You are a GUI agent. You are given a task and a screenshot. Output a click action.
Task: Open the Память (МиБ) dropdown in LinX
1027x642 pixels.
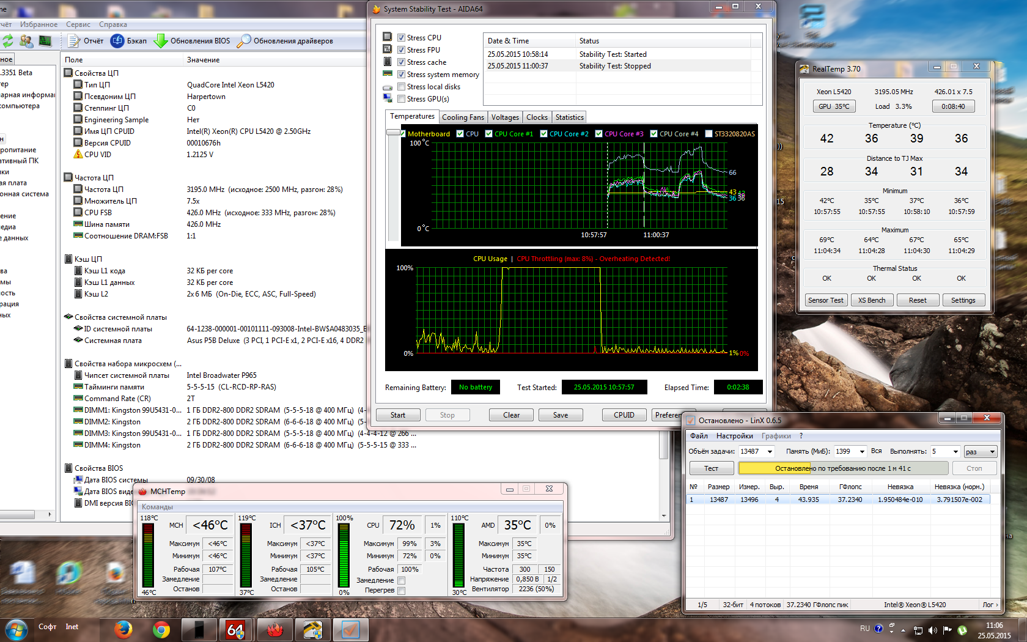coord(862,451)
